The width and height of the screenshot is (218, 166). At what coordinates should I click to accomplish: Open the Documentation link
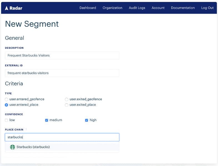183,8
